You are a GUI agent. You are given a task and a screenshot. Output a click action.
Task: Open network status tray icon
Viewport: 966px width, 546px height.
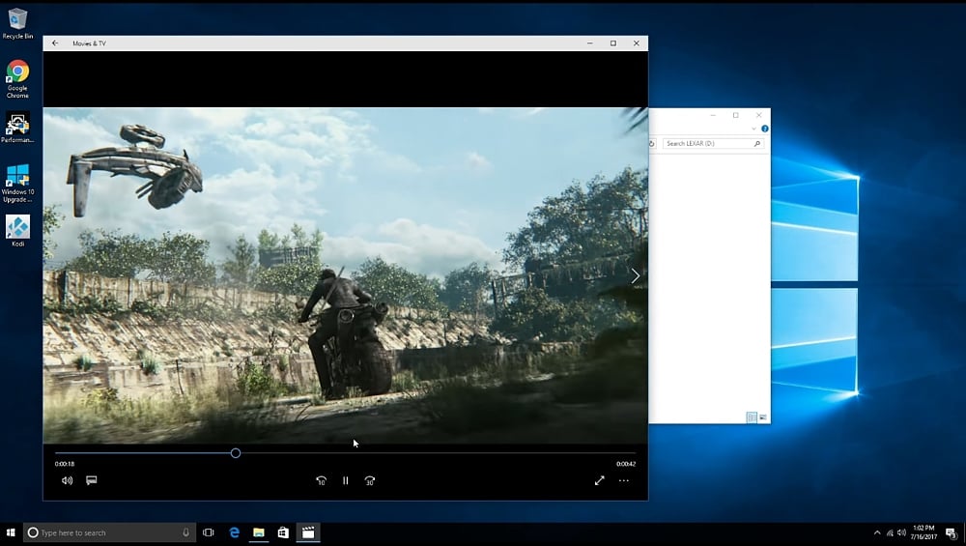click(x=890, y=532)
